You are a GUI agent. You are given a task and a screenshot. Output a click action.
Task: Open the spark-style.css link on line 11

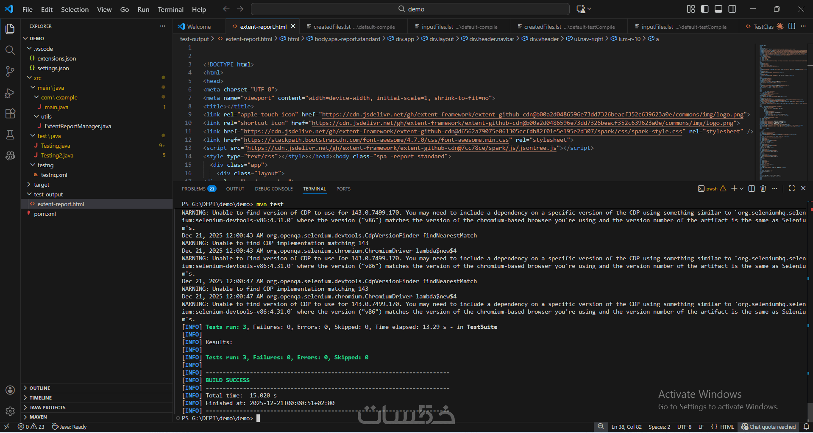pos(463,131)
